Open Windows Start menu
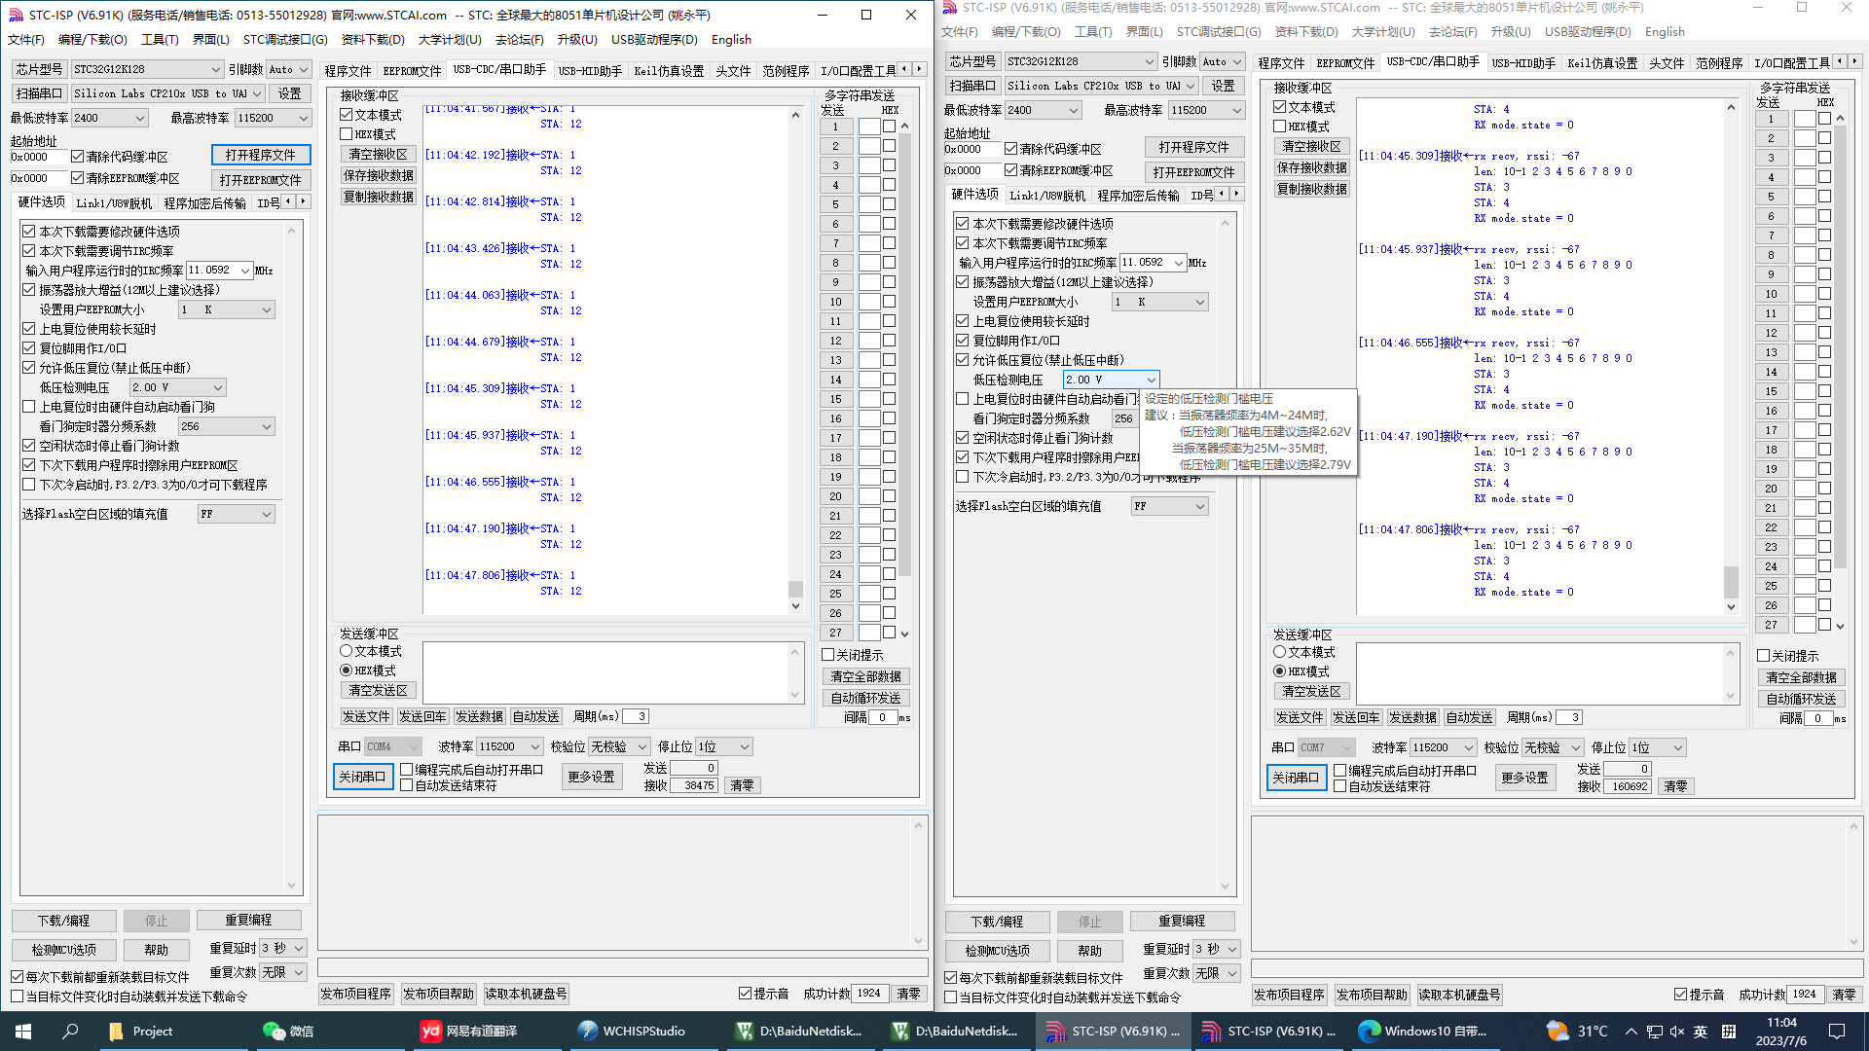The width and height of the screenshot is (1869, 1051). [x=23, y=1031]
